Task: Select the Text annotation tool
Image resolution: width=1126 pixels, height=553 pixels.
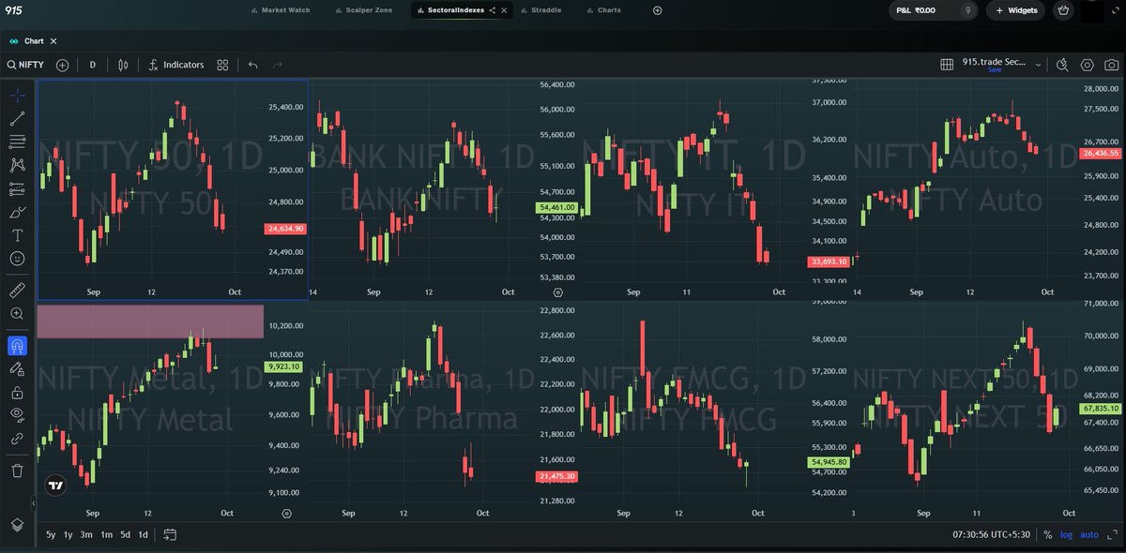Action: (17, 234)
